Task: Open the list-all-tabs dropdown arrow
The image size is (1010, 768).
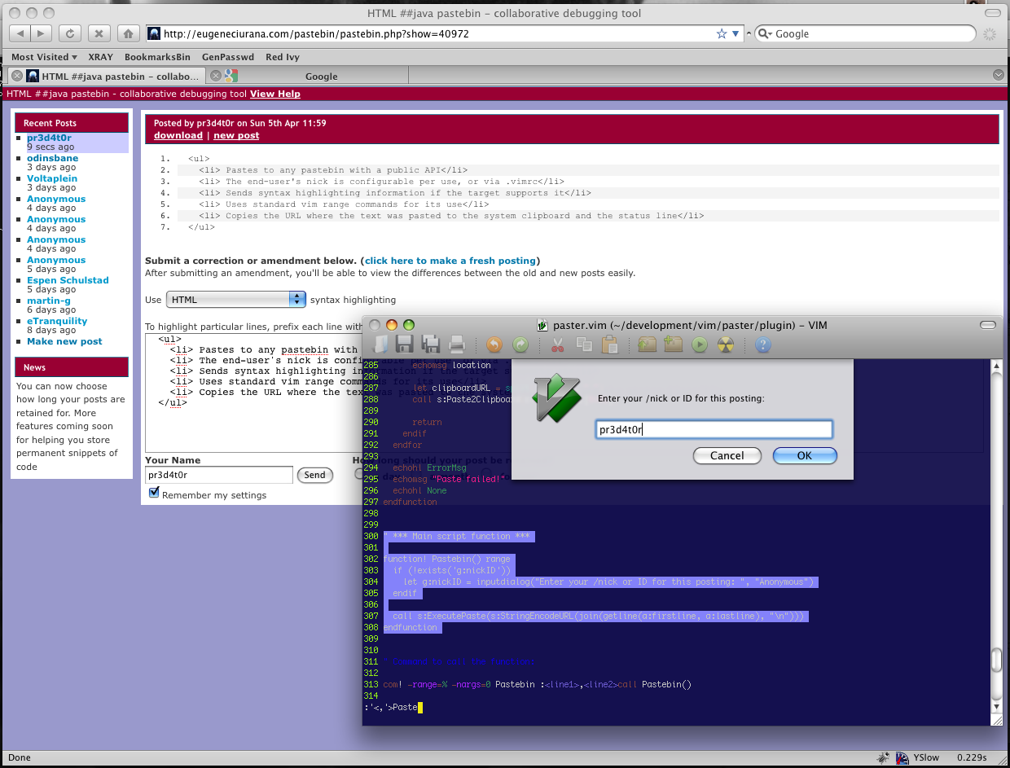Action: [x=999, y=75]
